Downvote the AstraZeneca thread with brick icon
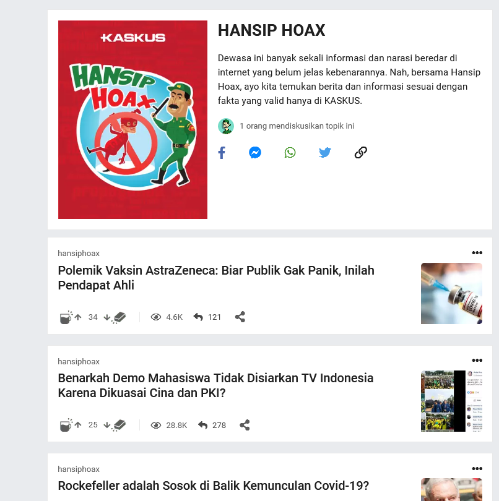499x501 pixels. point(115,317)
